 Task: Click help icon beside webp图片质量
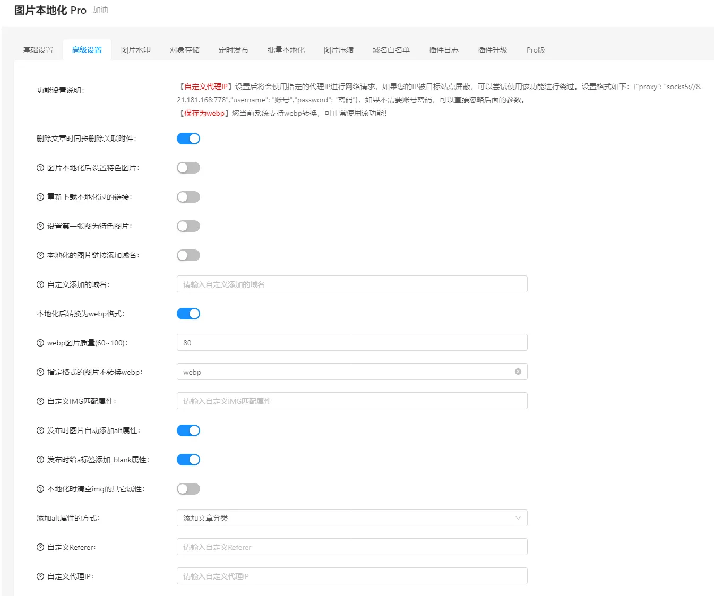click(40, 343)
